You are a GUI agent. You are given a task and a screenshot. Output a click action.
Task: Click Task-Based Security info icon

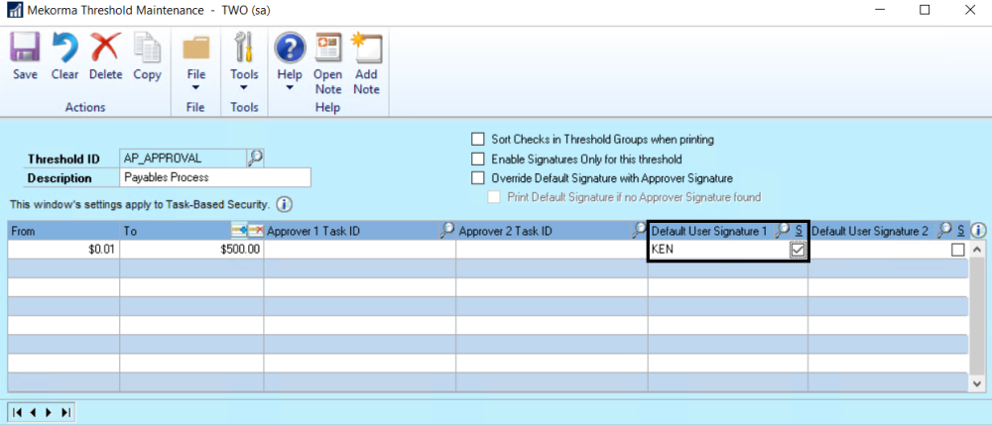pyautogui.click(x=284, y=205)
